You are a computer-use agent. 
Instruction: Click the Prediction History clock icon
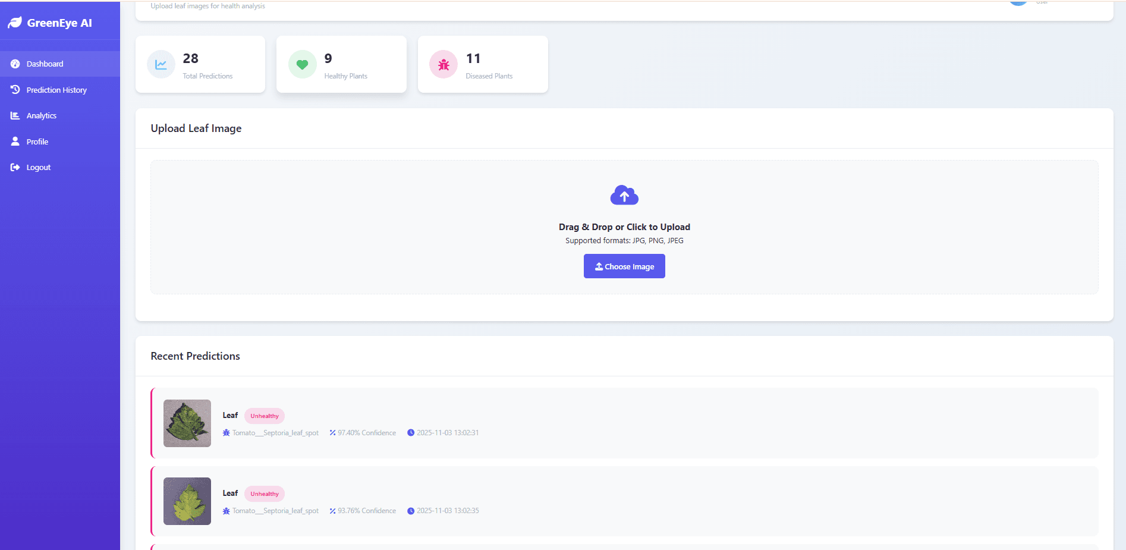click(15, 90)
